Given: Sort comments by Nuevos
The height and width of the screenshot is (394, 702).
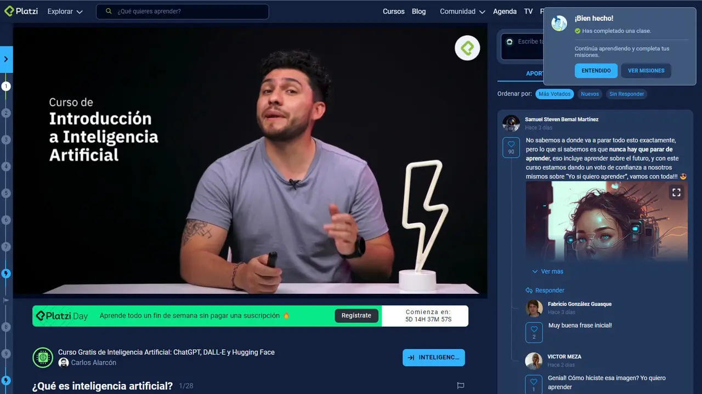Looking at the screenshot, I should click(x=590, y=94).
